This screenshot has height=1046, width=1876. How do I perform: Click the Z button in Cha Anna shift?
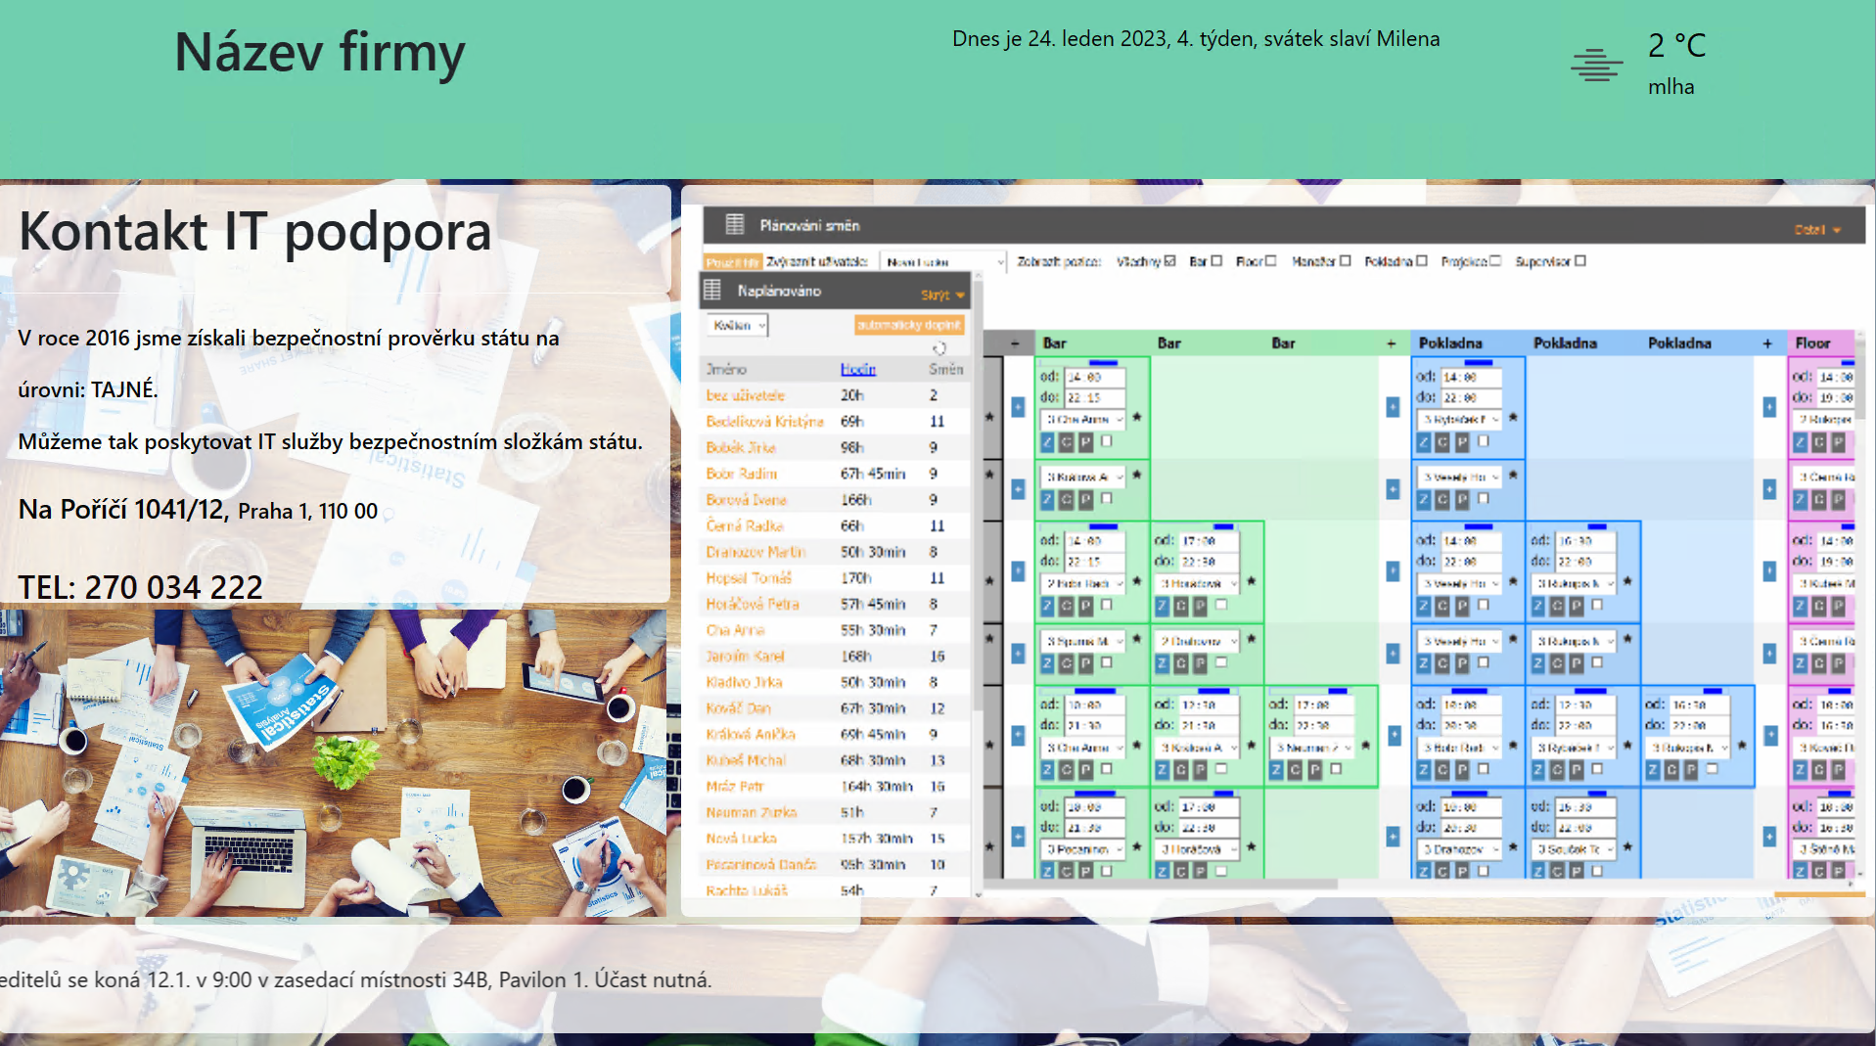click(1047, 442)
